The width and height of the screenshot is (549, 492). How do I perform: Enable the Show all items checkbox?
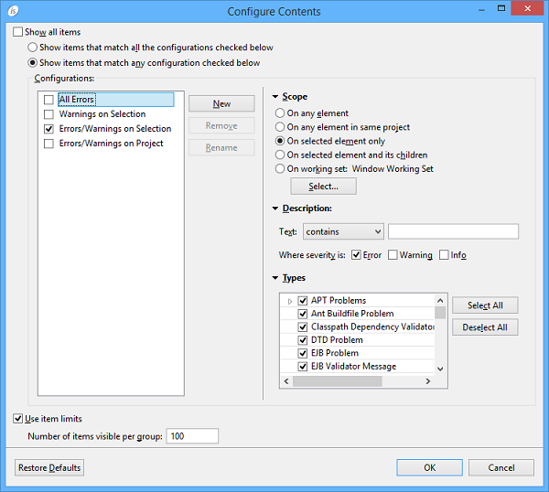pos(18,32)
